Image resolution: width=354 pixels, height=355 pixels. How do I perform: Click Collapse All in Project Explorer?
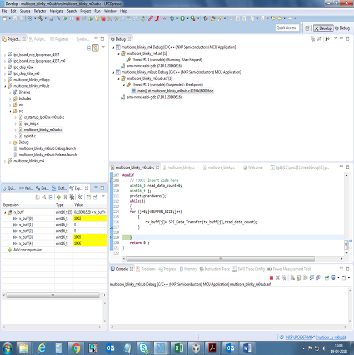pos(89,48)
